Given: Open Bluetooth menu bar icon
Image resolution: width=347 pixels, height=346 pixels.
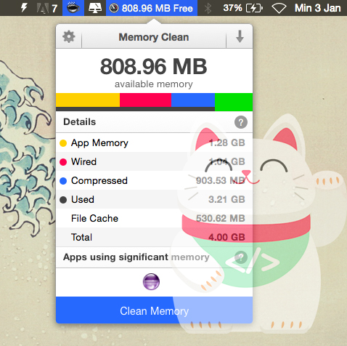Looking at the screenshot, I should pyautogui.click(x=208, y=8).
